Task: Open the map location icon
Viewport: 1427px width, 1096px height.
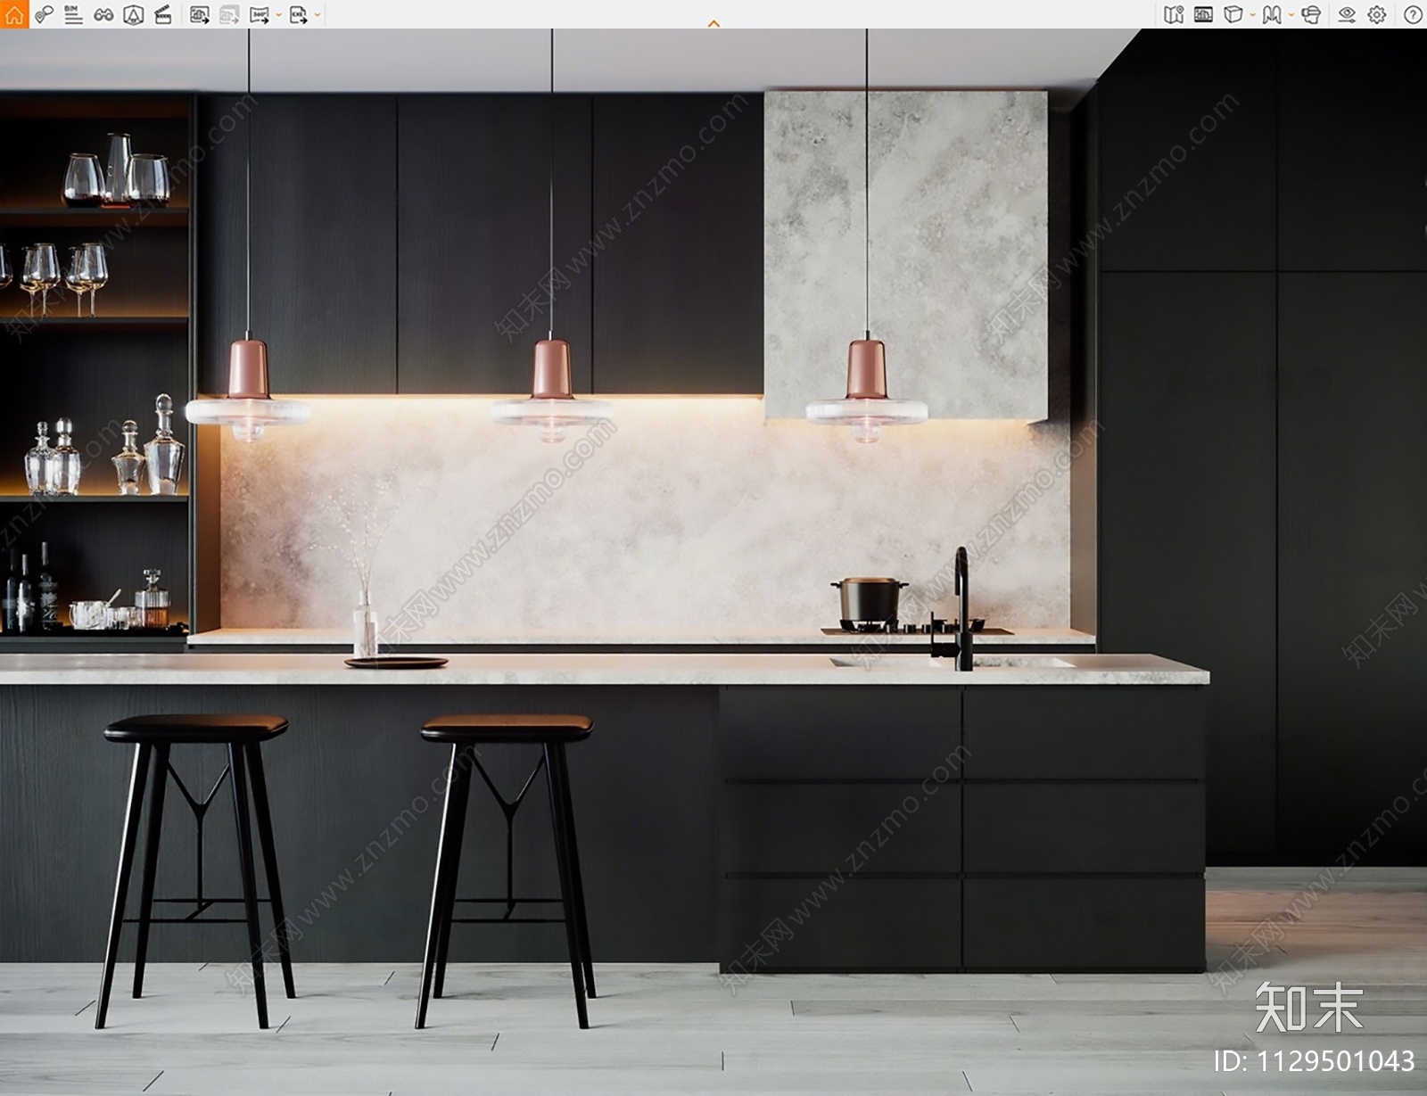Action: pos(1174,14)
